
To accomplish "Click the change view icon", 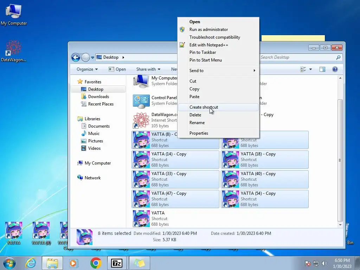I will (303, 69).
